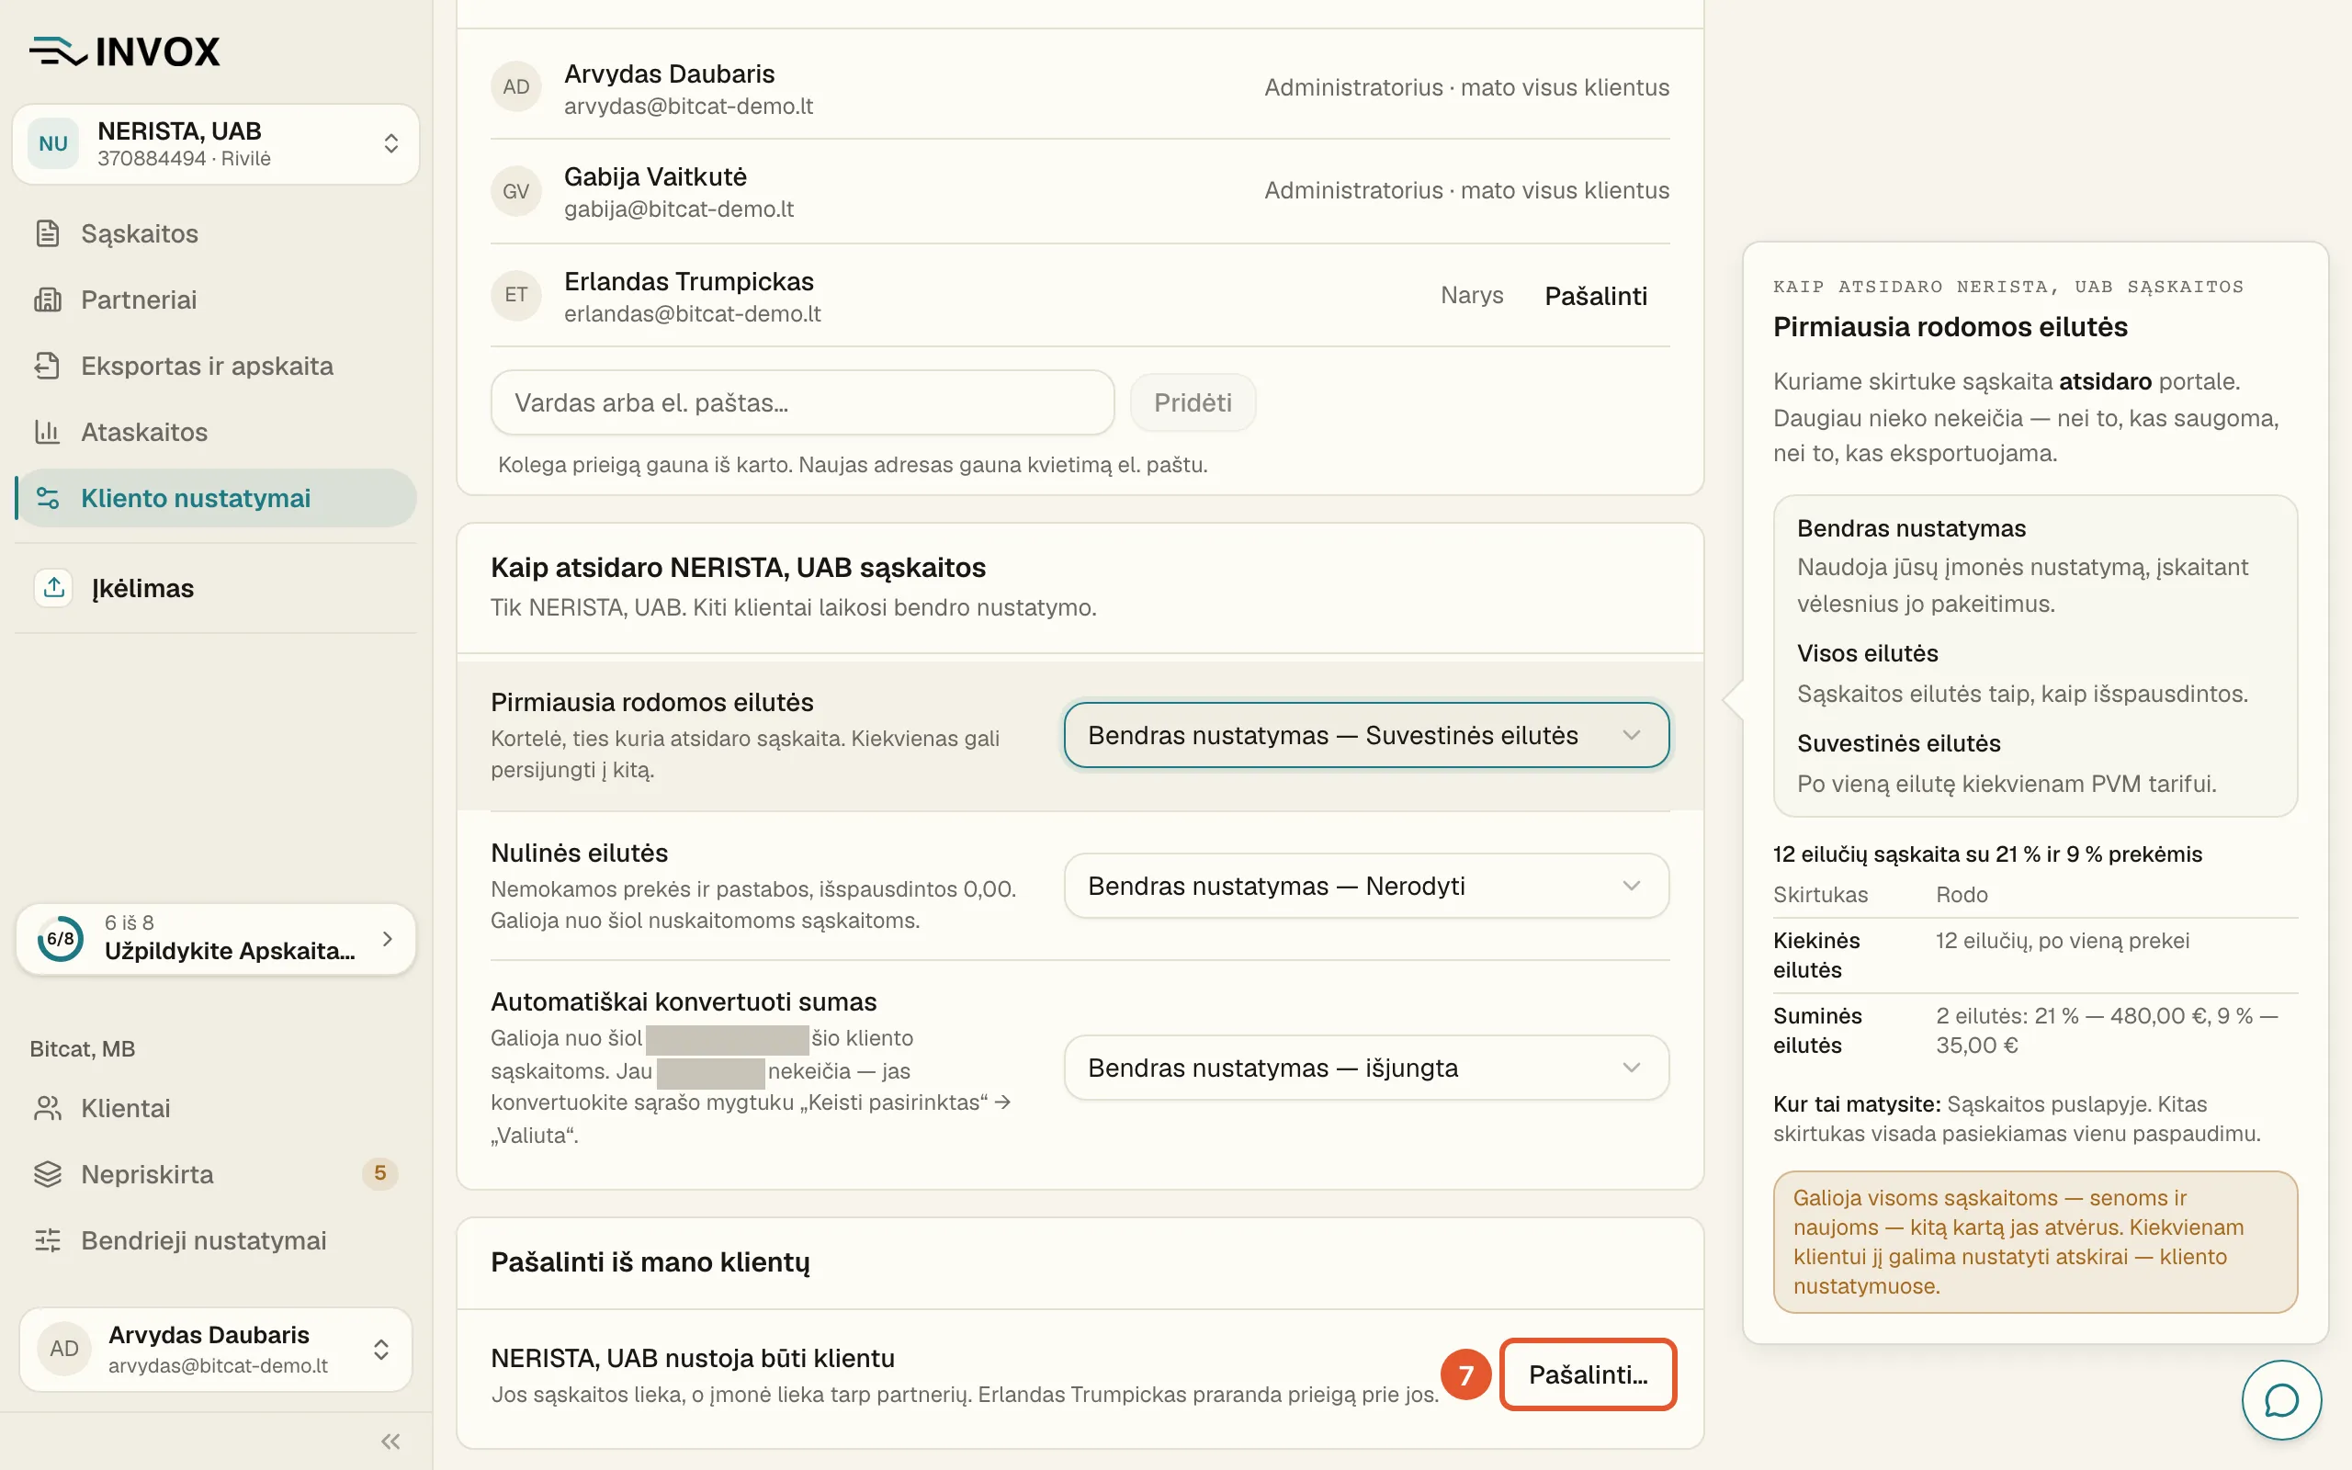This screenshot has height=1470, width=2352.
Task: Open the chat bubble support widget
Action: coord(2281,1400)
